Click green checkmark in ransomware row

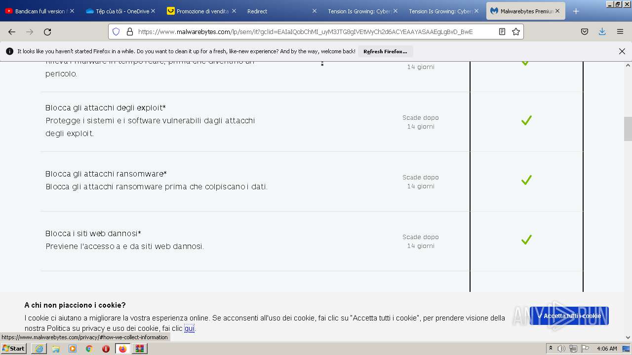coord(526,180)
